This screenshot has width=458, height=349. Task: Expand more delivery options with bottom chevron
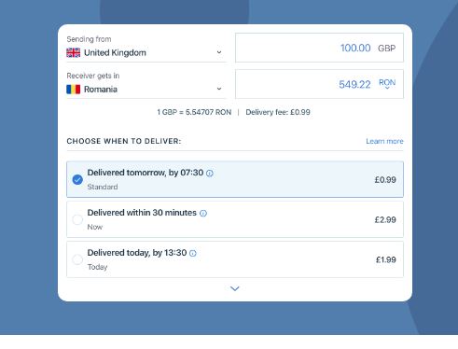point(235,288)
